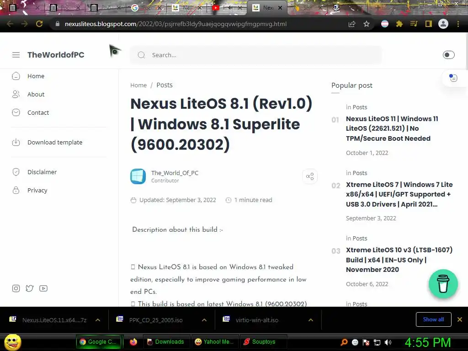Open the Instagram social icon
This screenshot has height=351, width=468.
[16, 288]
